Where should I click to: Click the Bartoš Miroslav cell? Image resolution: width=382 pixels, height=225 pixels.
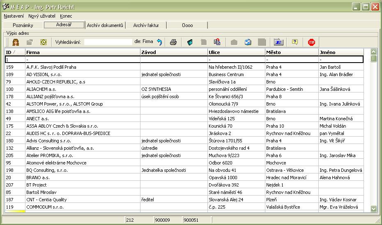click(x=83, y=192)
